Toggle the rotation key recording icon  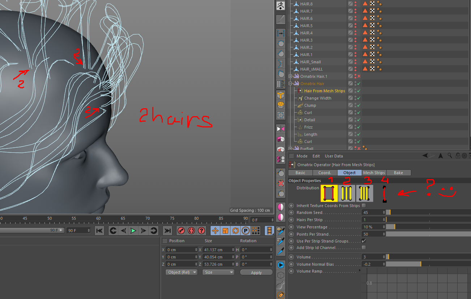coord(235,231)
